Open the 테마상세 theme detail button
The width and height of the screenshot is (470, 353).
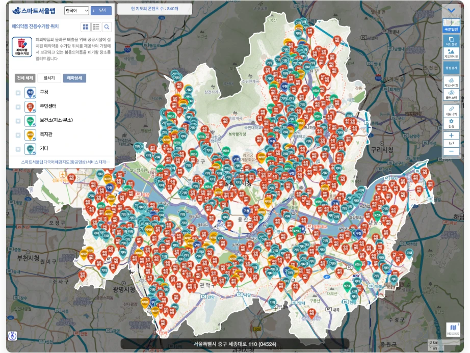pyautogui.click(x=74, y=78)
